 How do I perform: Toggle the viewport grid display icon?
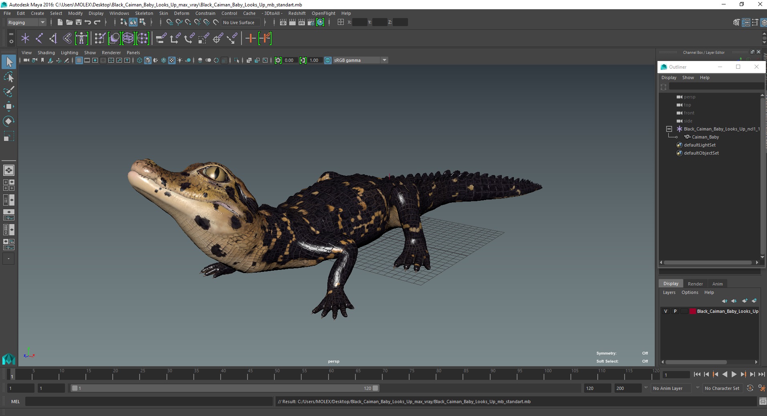[x=79, y=60]
